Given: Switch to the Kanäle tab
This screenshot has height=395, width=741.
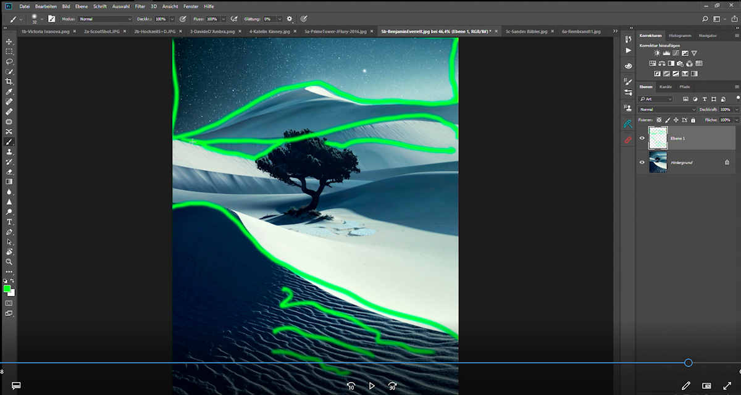Looking at the screenshot, I should click(x=665, y=86).
